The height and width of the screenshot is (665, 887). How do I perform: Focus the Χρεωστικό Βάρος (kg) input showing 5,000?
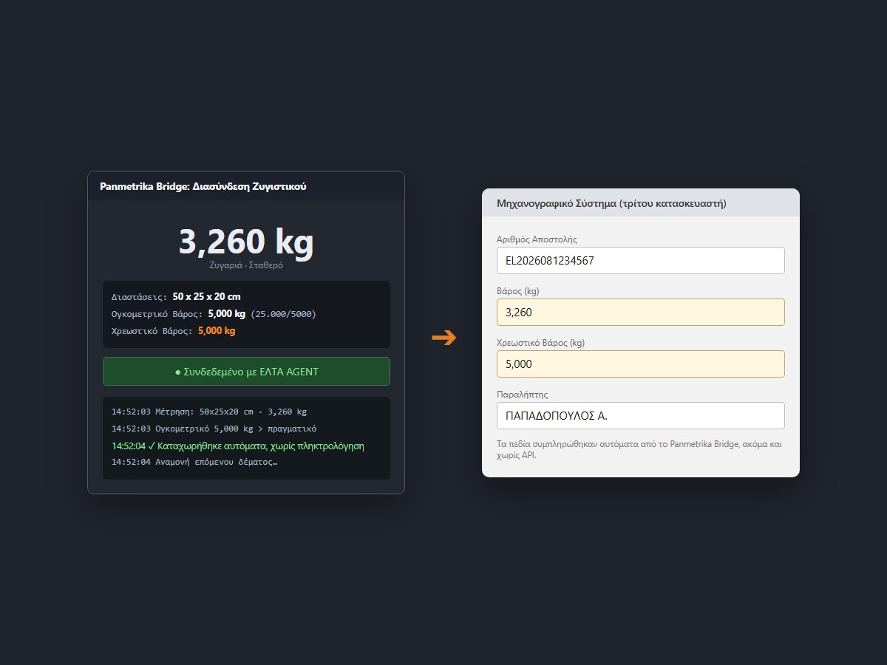click(640, 364)
